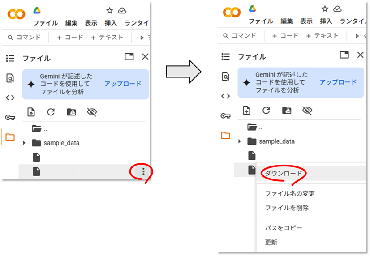Click Gemini sparkle icon in left screenshot
This screenshot has height=256, width=370.
coord(31,85)
